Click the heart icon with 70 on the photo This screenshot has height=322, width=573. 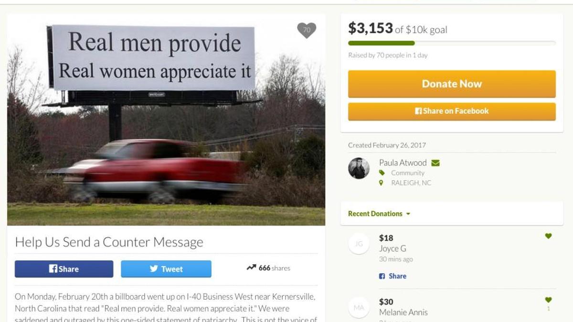307,30
